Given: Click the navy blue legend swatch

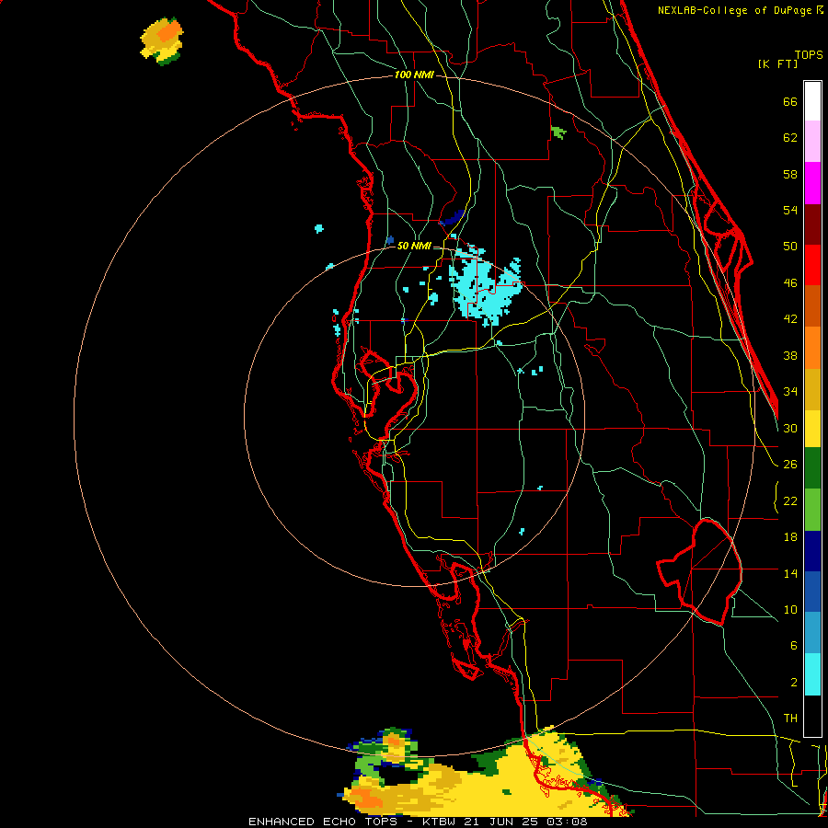Looking at the screenshot, I should [812, 551].
